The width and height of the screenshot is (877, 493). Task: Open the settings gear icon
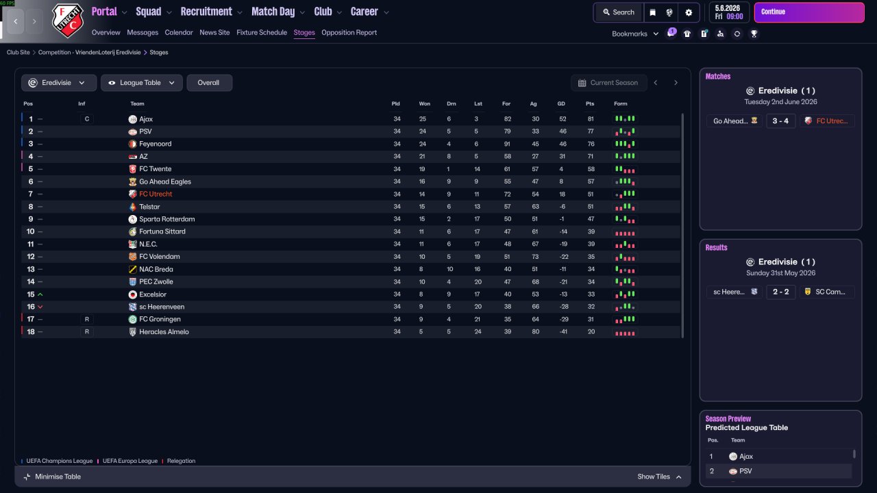point(689,12)
